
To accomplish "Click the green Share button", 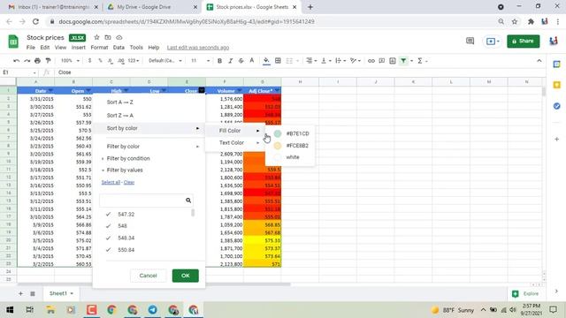I will pyautogui.click(x=523, y=42).
